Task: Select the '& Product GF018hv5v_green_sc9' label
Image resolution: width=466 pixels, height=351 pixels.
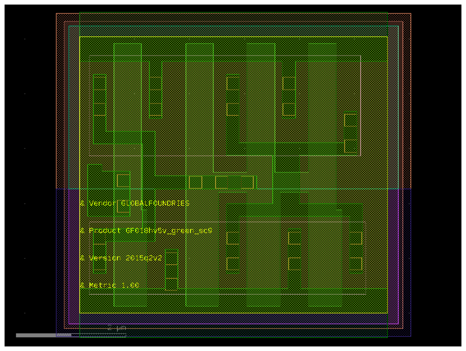Action: 146,231
